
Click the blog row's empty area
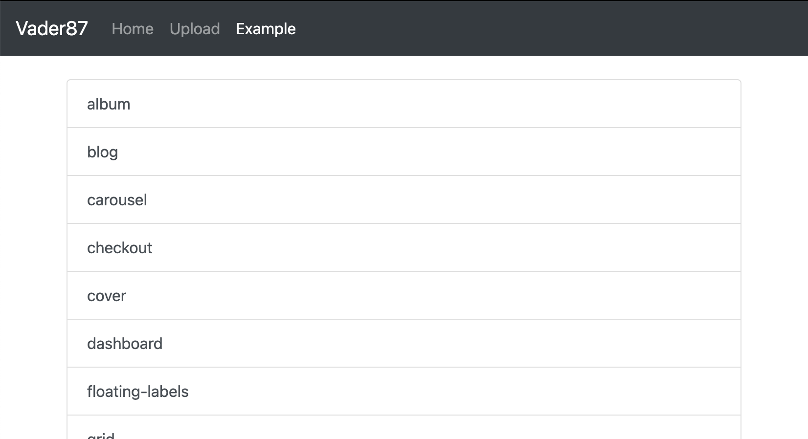[x=440, y=152]
